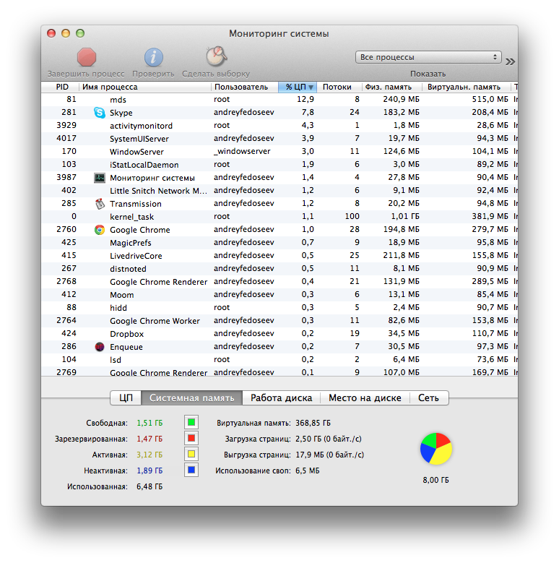The image size is (559, 563).
Task: Click the _windowserver user cell
Action: (242, 152)
